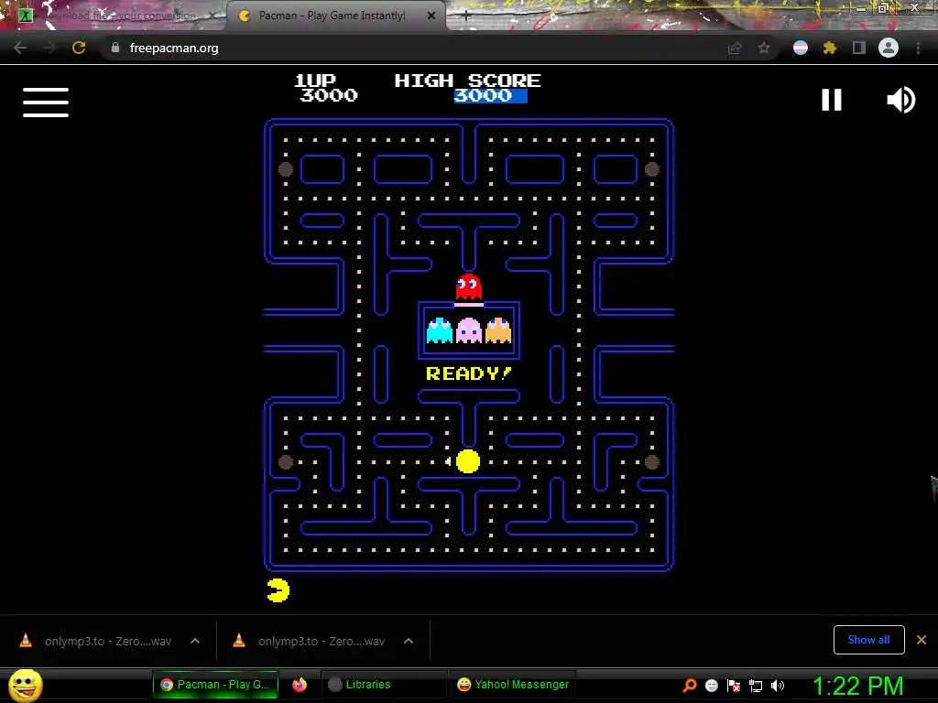Open Chrome three-dot menu
The height and width of the screenshot is (703, 938).
coord(918,48)
